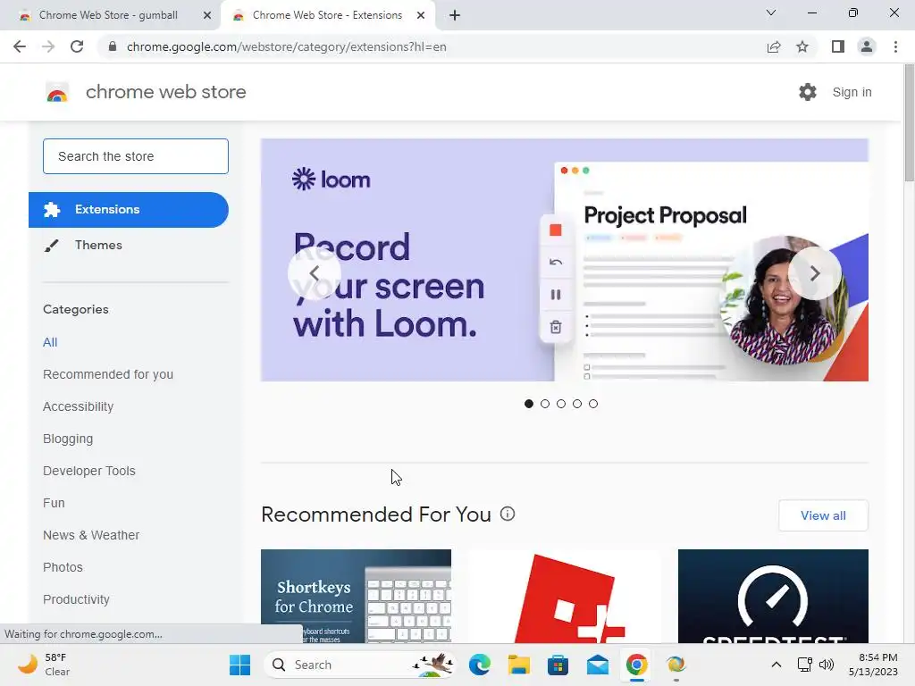Open the Productivity category
The image size is (915, 686).
pyautogui.click(x=77, y=599)
